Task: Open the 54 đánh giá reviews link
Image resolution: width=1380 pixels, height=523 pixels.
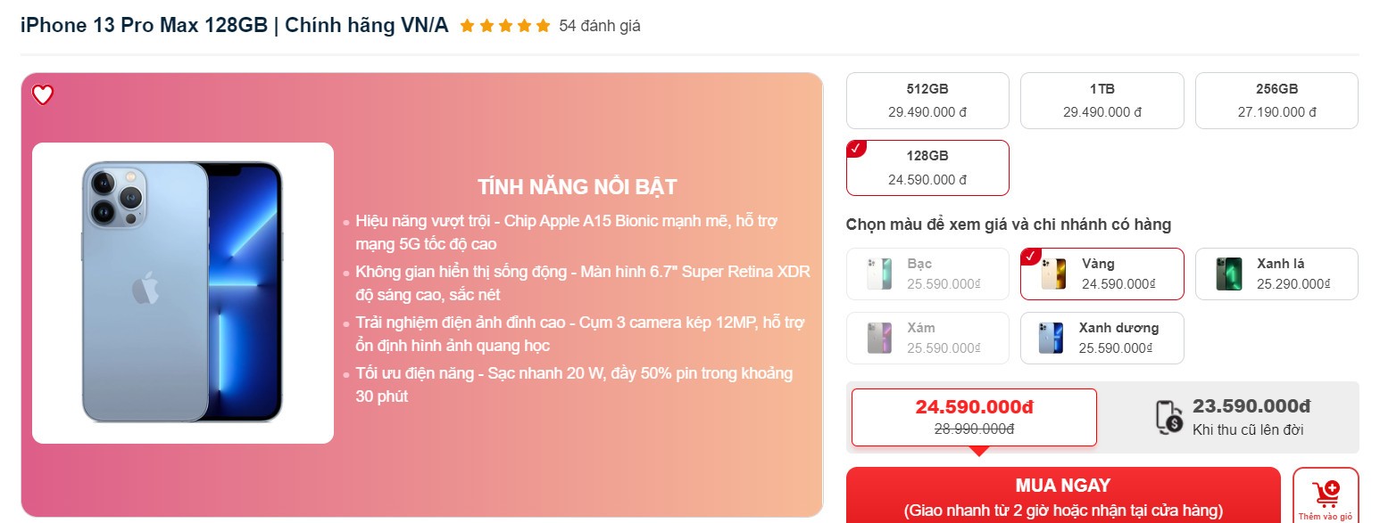Action: 600,26
